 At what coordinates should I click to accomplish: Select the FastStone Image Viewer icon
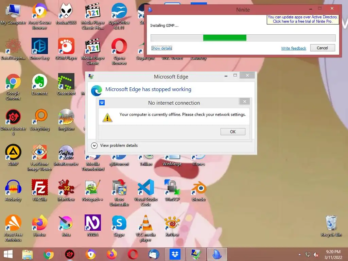pos(39,158)
